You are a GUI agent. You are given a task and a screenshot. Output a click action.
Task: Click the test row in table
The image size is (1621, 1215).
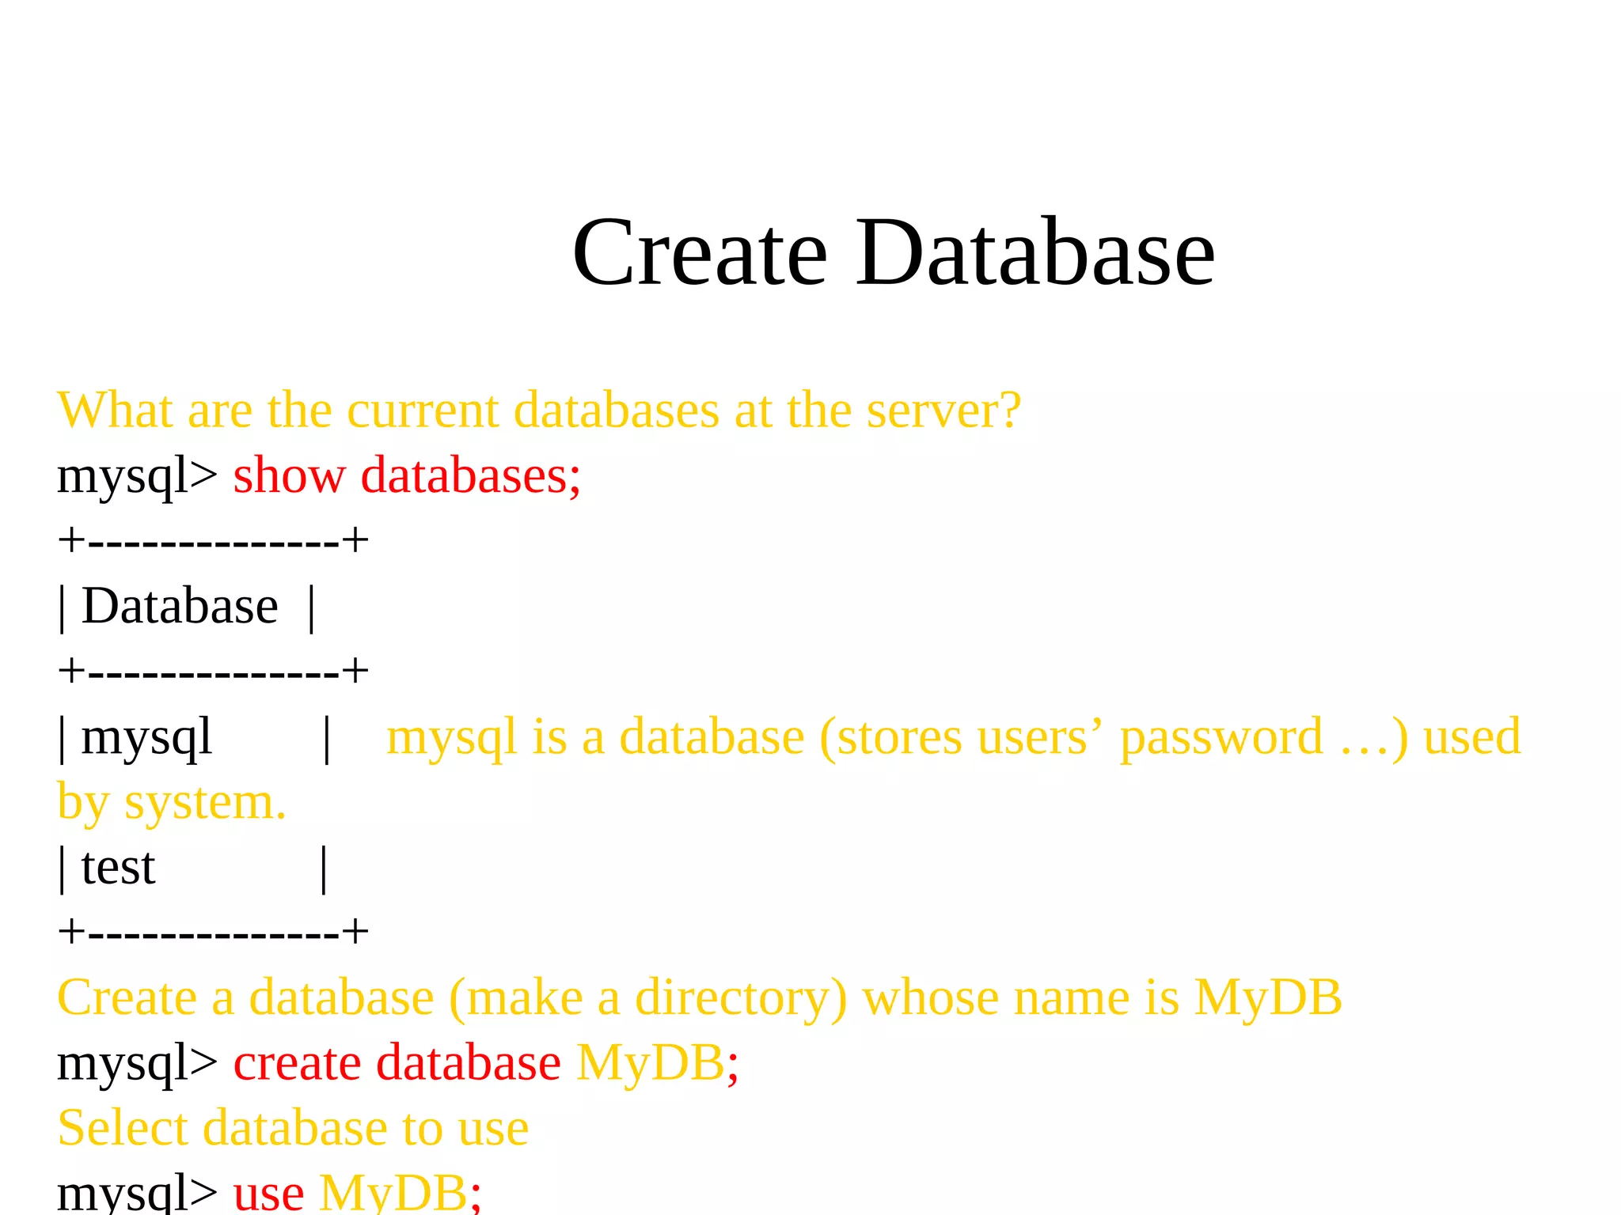pyautogui.click(x=118, y=868)
